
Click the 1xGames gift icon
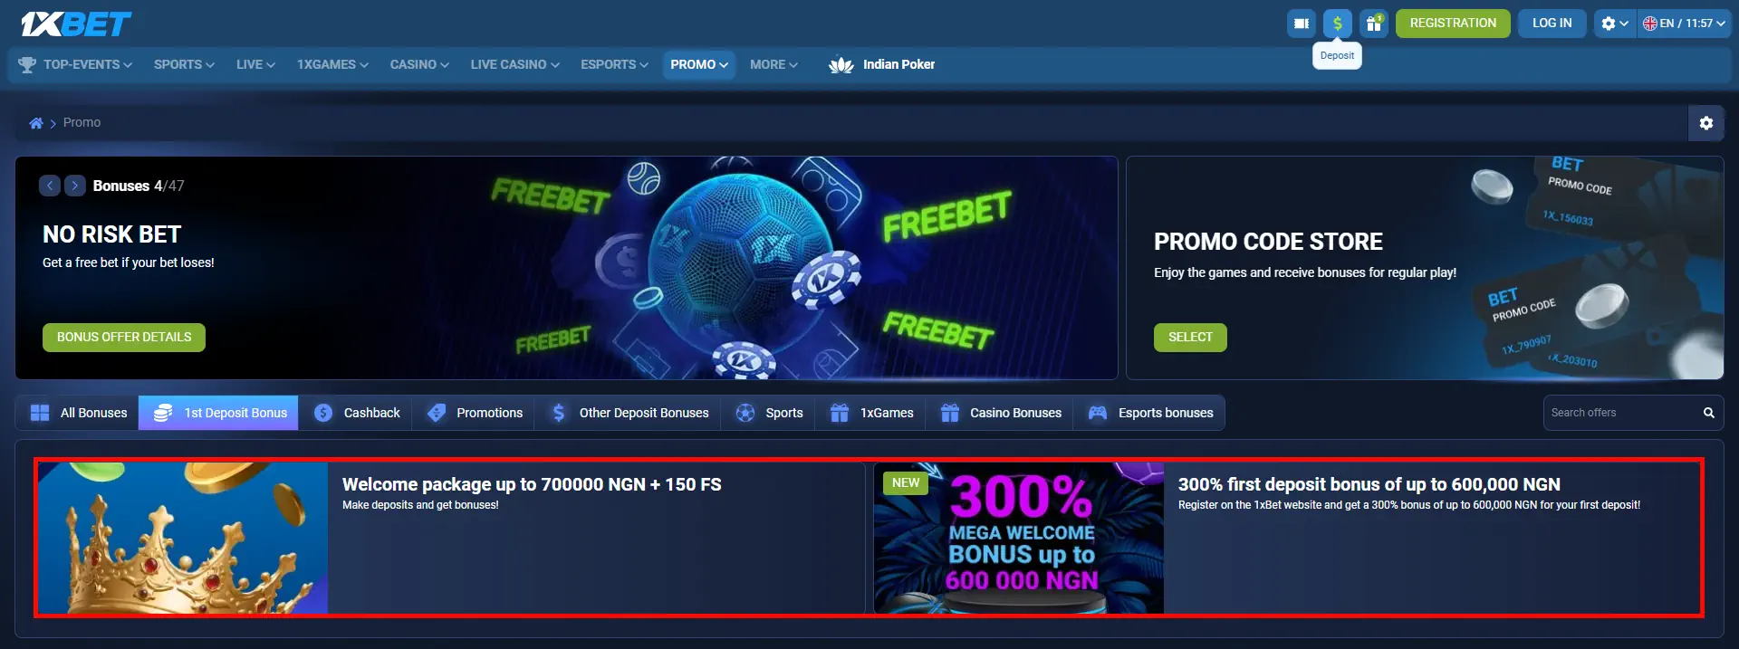click(x=840, y=413)
